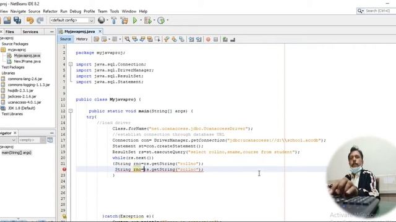396x222 pixels.
Task: Select NewJFrame.java in project tree
Action: (27, 62)
